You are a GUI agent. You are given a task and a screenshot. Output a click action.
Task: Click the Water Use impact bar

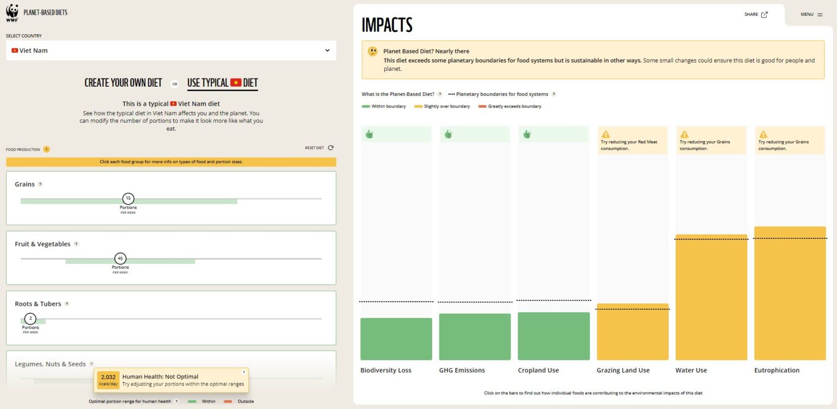pos(711,297)
